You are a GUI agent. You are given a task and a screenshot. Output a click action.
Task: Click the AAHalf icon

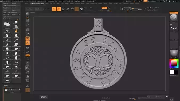[x=27, y=34]
